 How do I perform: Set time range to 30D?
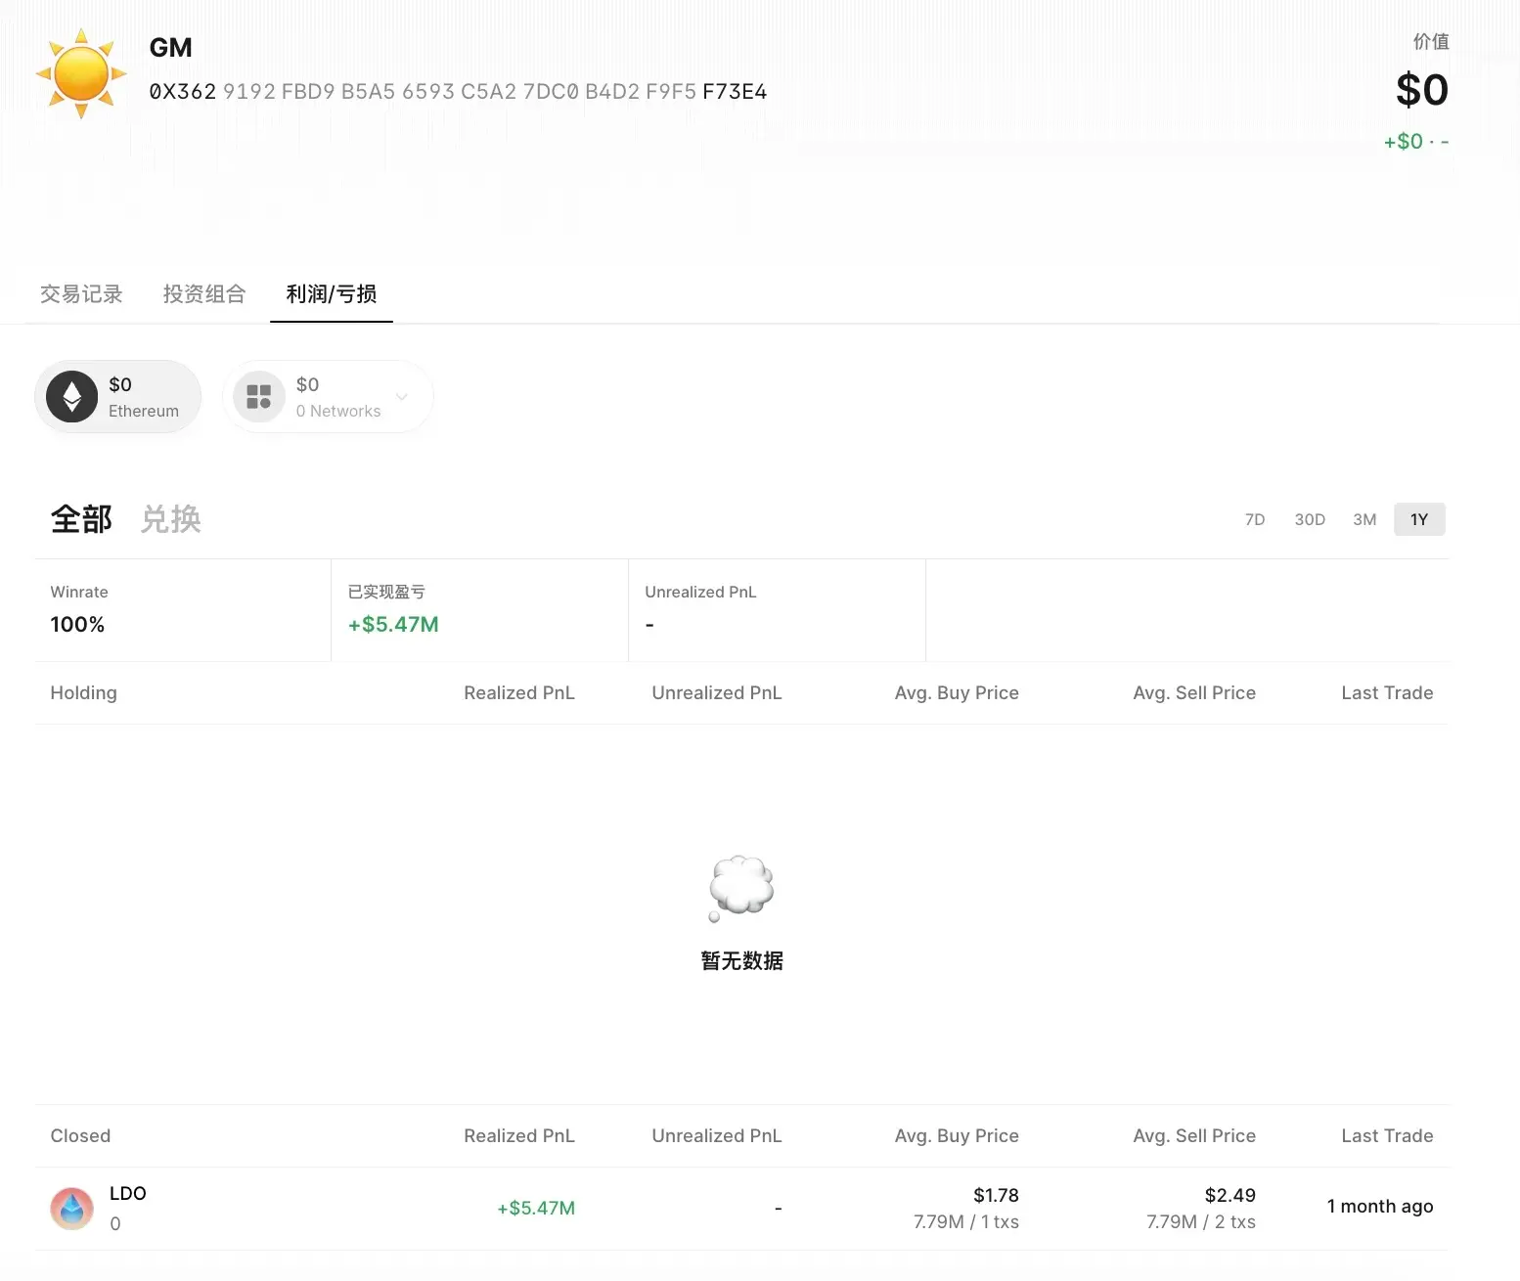tap(1310, 520)
